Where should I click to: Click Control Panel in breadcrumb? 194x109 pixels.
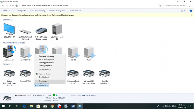pos(26,6)
